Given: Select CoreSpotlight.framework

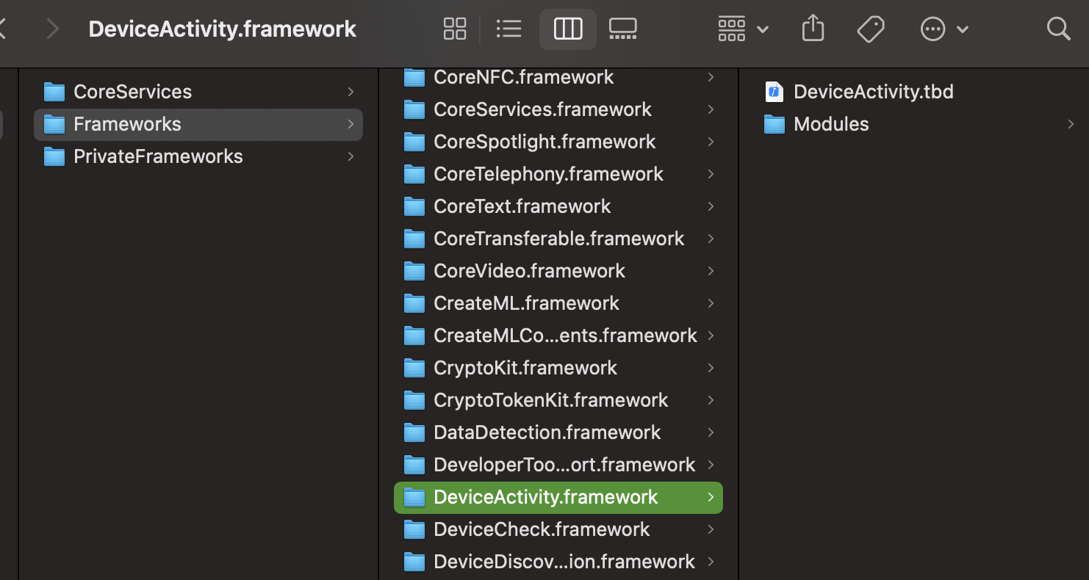Looking at the screenshot, I should (558, 142).
